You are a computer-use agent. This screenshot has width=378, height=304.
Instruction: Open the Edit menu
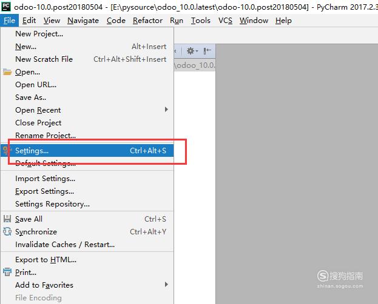[29, 21]
